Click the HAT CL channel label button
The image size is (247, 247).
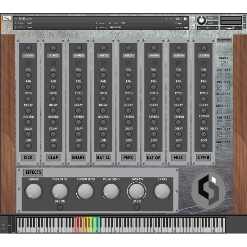(x=103, y=157)
